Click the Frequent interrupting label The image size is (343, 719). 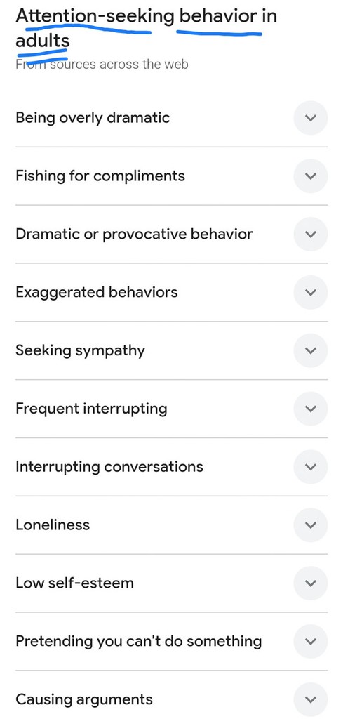(91, 409)
